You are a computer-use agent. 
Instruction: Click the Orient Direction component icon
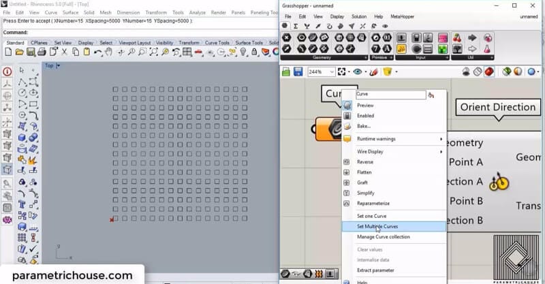pos(500,181)
